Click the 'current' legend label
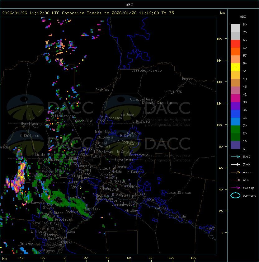The image size is (259, 262). pyautogui.click(x=249, y=196)
